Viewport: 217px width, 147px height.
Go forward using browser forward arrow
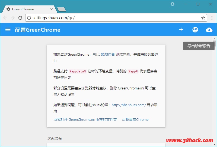(x=13, y=18)
